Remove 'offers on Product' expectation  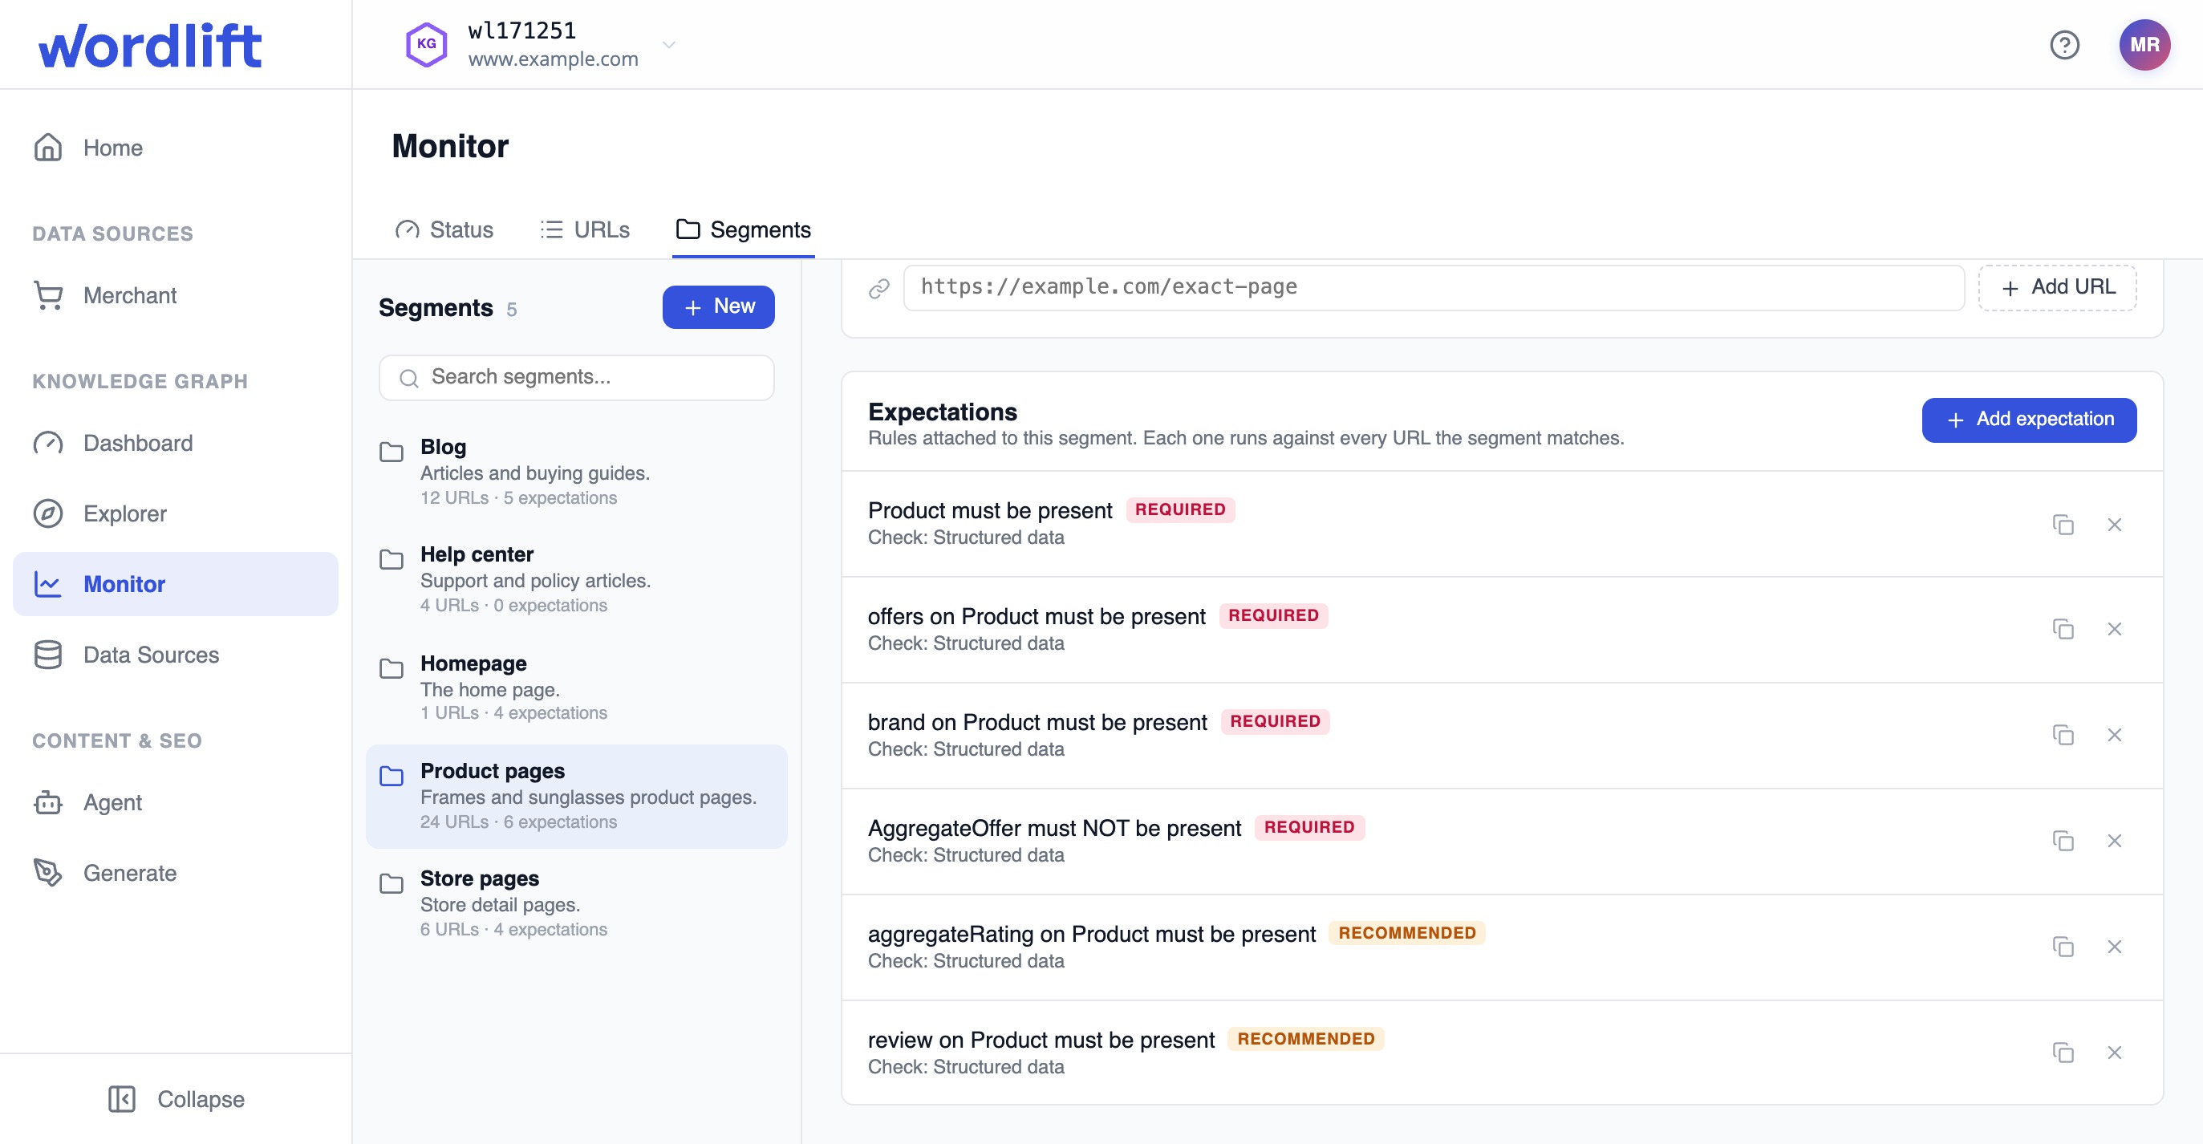2114,629
